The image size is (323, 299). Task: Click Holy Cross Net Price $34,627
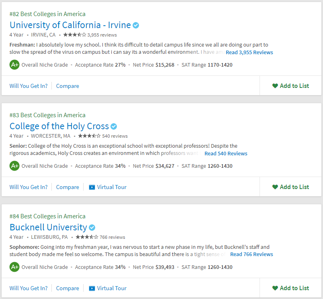pos(153,166)
